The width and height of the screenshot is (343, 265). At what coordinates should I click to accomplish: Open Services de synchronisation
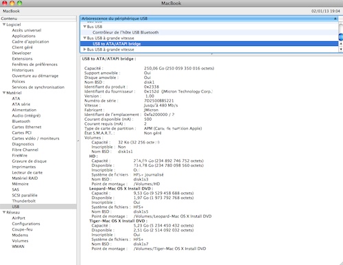pyautogui.click(x=38, y=87)
